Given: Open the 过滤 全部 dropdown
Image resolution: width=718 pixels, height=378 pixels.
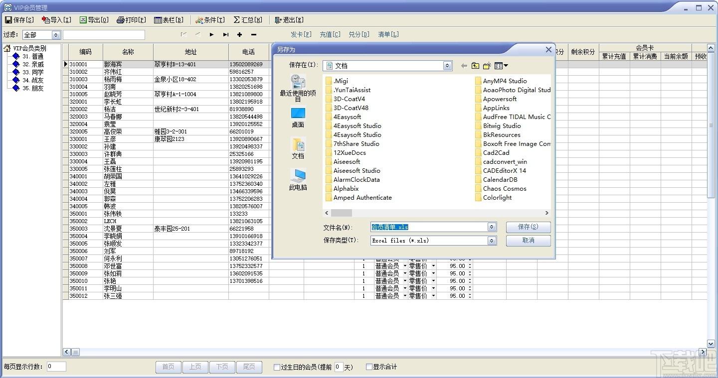Looking at the screenshot, I should (56, 35).
